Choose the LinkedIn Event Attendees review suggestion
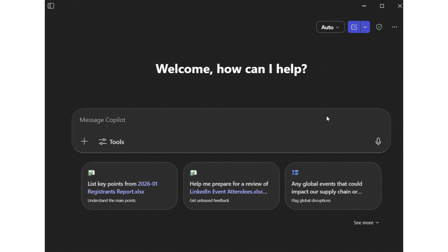This screenshot has width=448, height=252. [231, 186]
